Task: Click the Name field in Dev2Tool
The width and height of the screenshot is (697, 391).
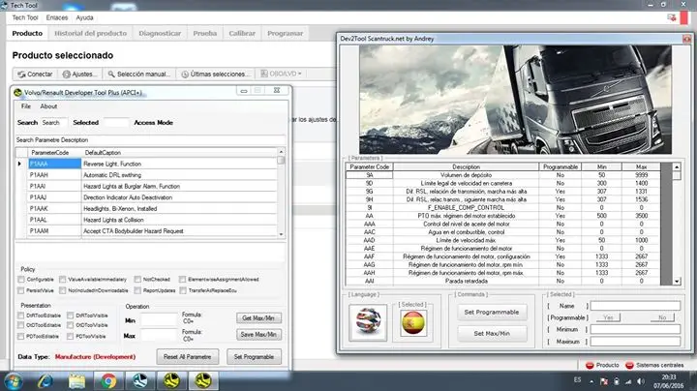Action: point(635,306)
